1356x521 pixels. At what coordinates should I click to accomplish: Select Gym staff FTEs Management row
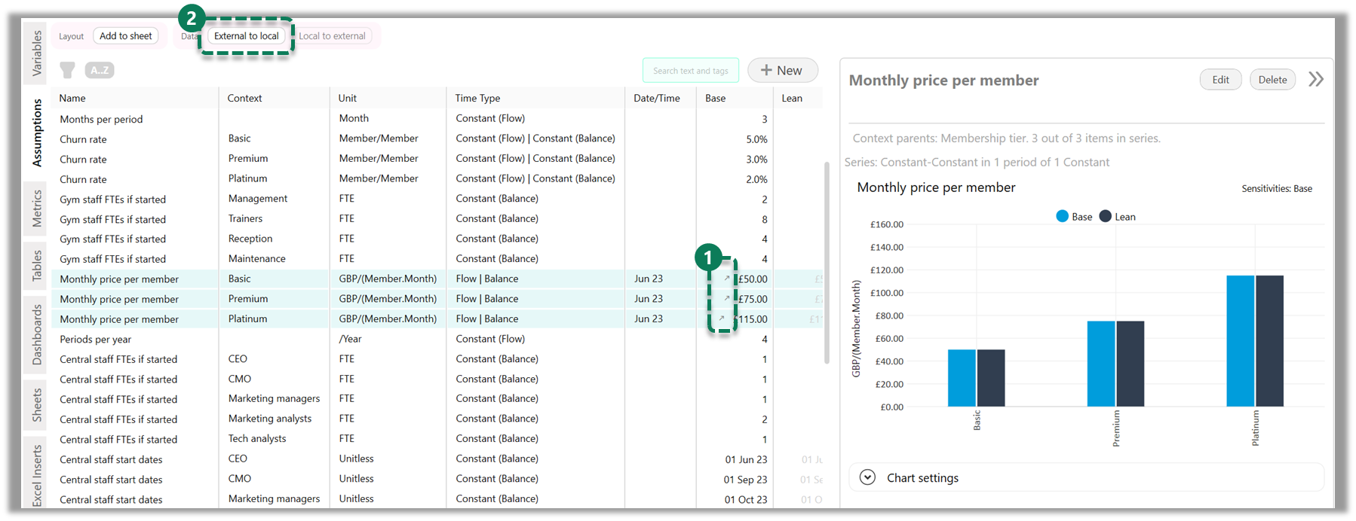437,199
